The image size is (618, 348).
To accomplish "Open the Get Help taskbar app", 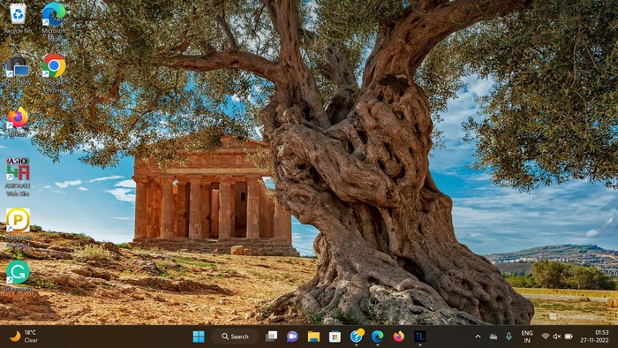I will coord(357,337).
